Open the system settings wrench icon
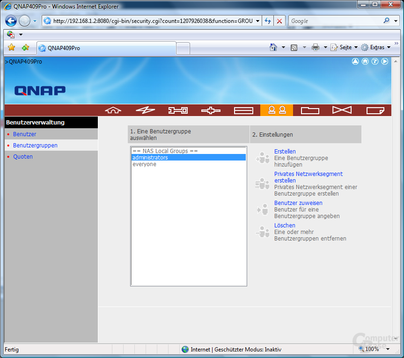 coord(178,110)
